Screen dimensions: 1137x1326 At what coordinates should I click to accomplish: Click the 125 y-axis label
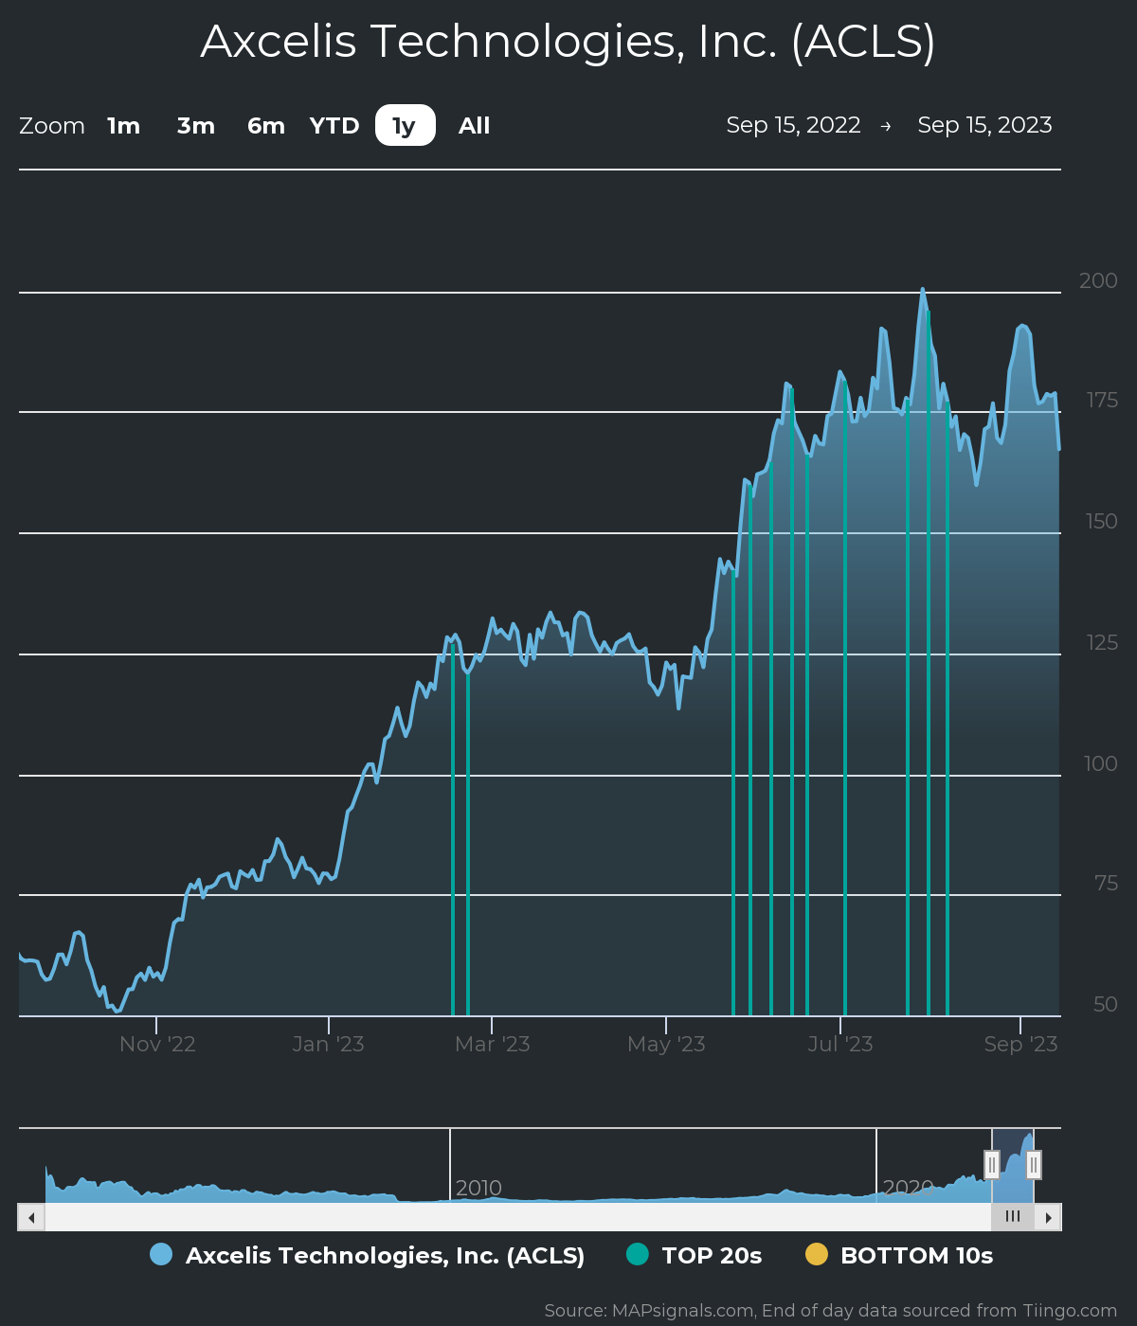tap(1102, 642)
